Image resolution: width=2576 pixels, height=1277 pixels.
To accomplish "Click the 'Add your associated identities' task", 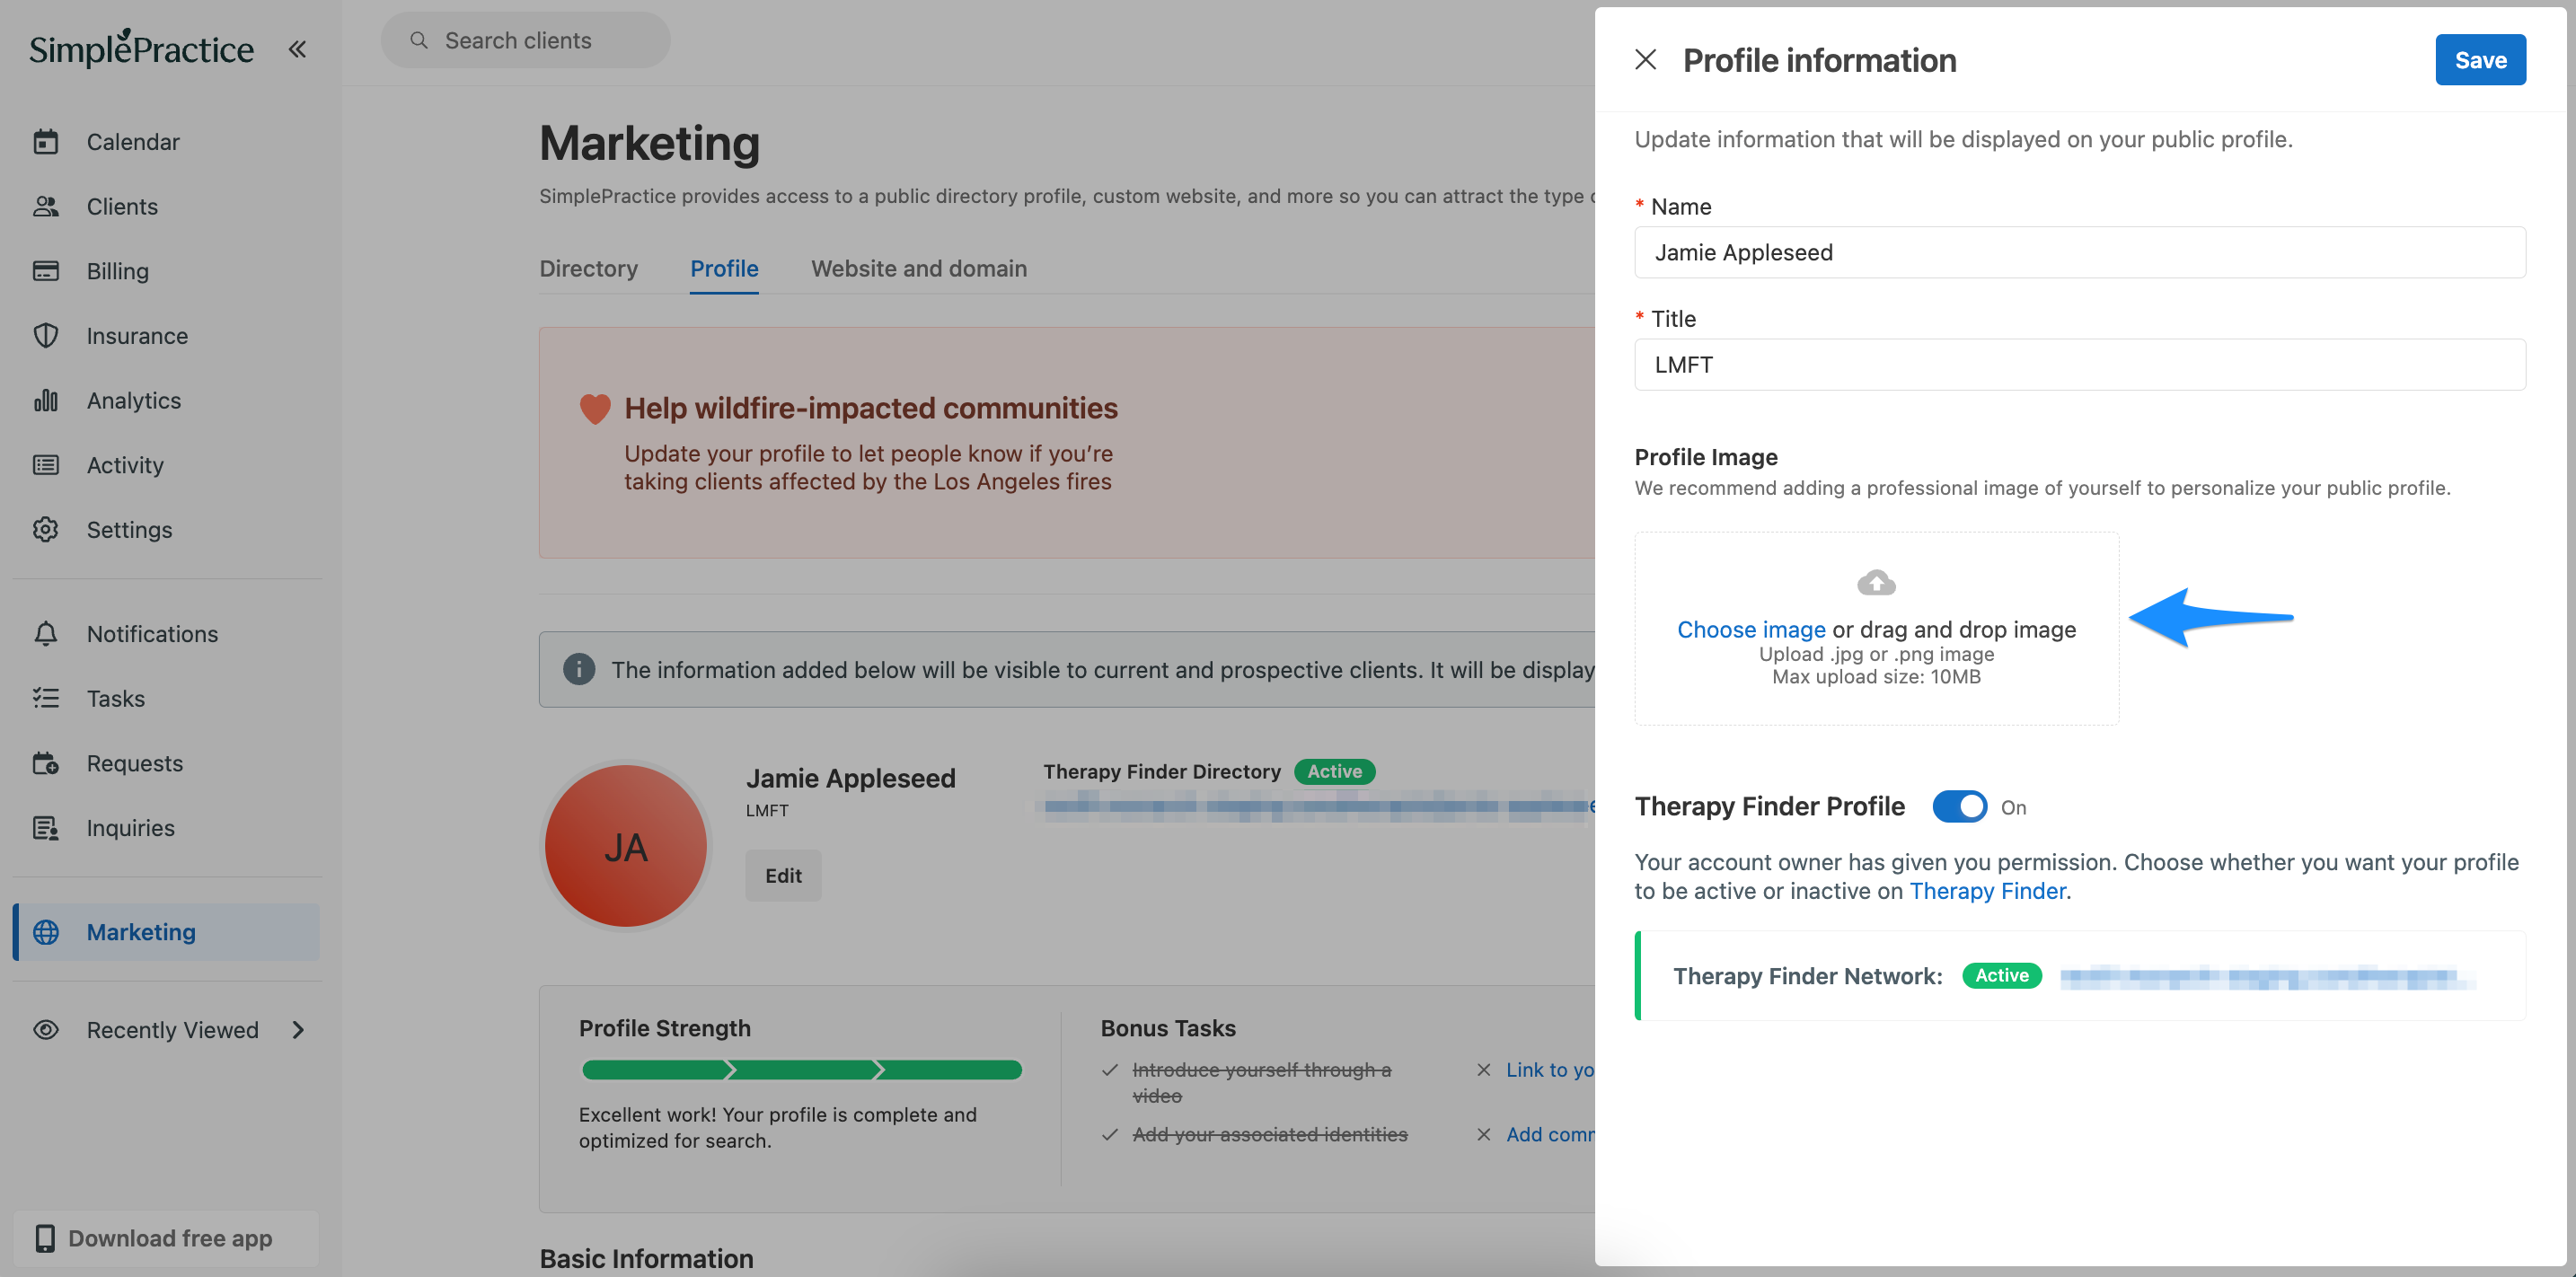I will point(1269,1134).
